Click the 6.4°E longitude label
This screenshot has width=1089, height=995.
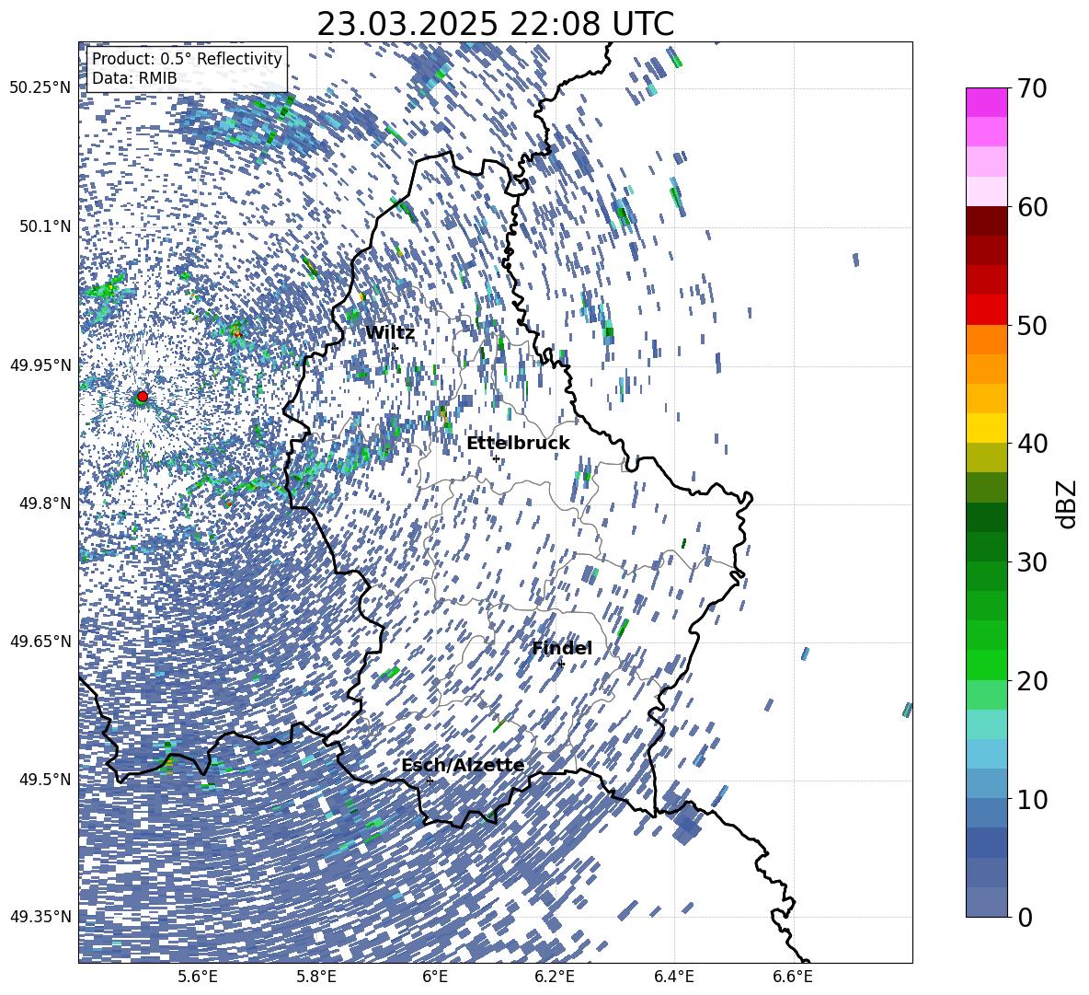pyautogui.click(x=673, y=977)
